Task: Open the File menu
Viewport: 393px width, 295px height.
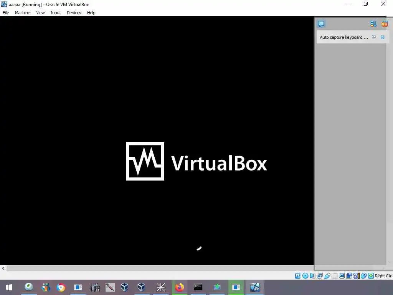Action: point(6,13)
